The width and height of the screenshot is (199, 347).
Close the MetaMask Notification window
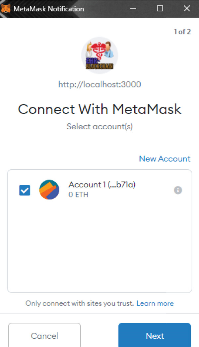coord(187,9)
